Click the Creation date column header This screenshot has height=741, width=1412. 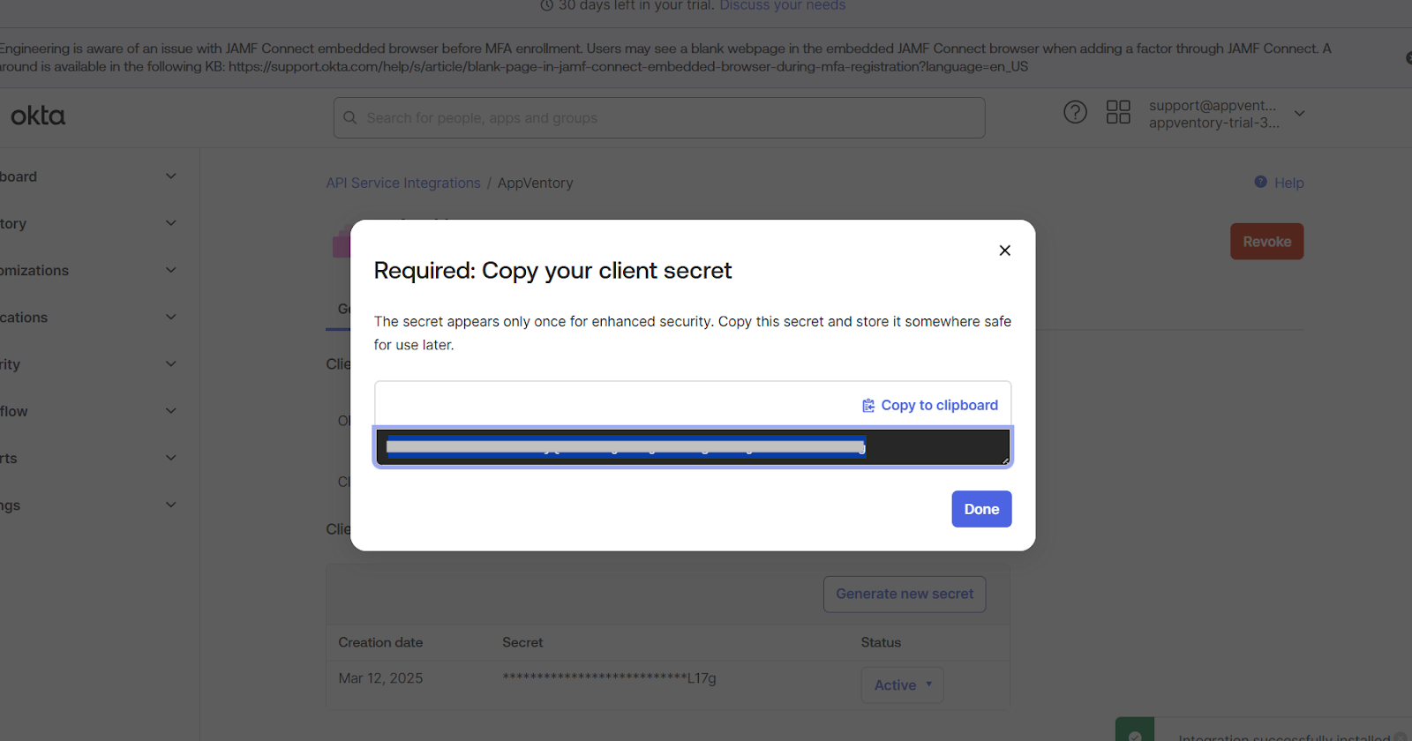[380, 642]
